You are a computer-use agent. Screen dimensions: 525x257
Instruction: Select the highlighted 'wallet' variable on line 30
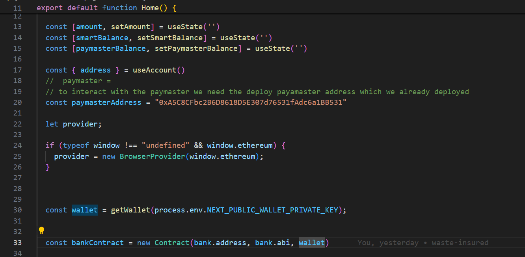84,210
